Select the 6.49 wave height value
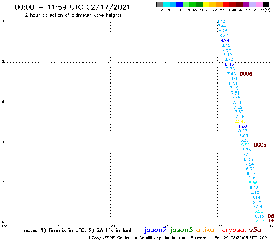Image resolution: width=274 pixels, height=241 pixels. point(227,55)
